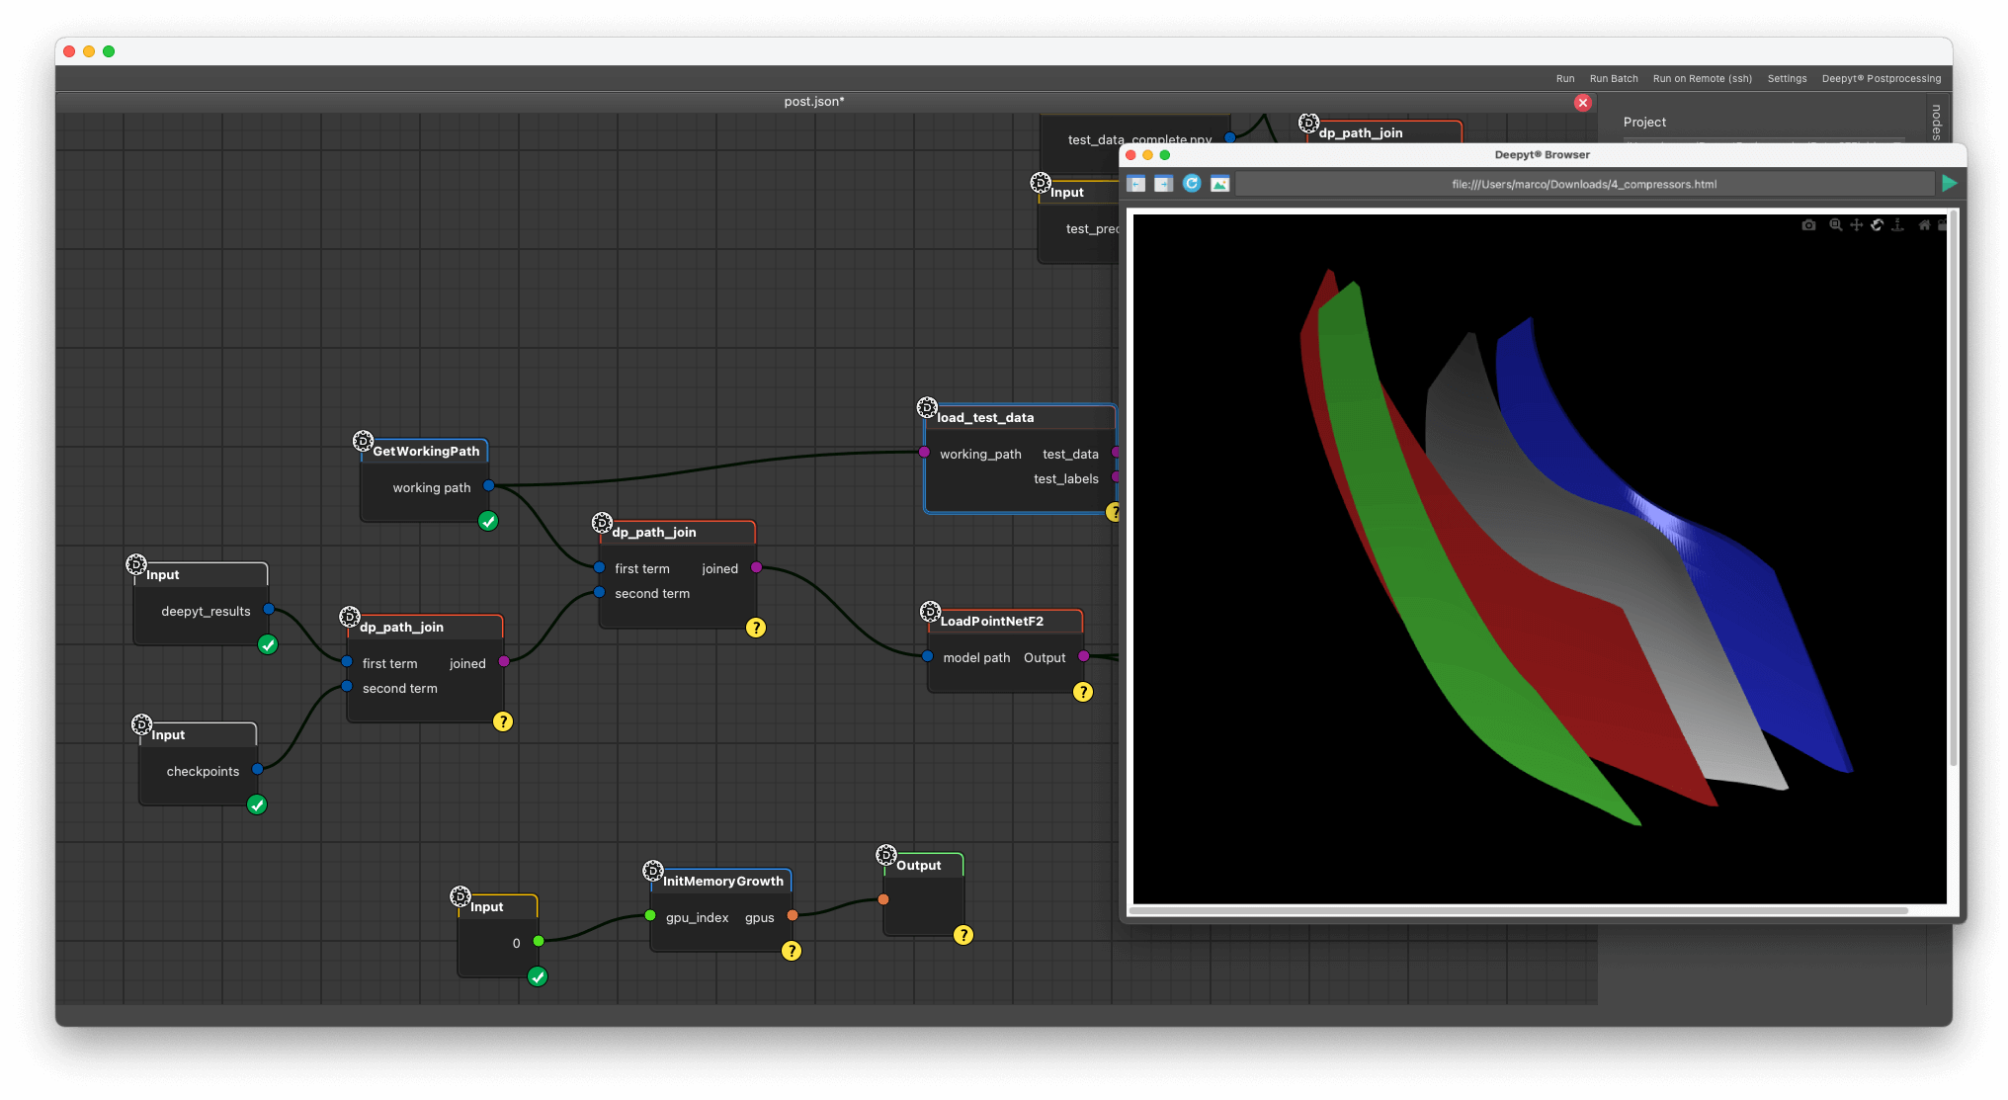Image resolution: width=2008 pixels, height=1100 pixels.
Task: Click the deepyt_results output port
Action: point(269,610)
